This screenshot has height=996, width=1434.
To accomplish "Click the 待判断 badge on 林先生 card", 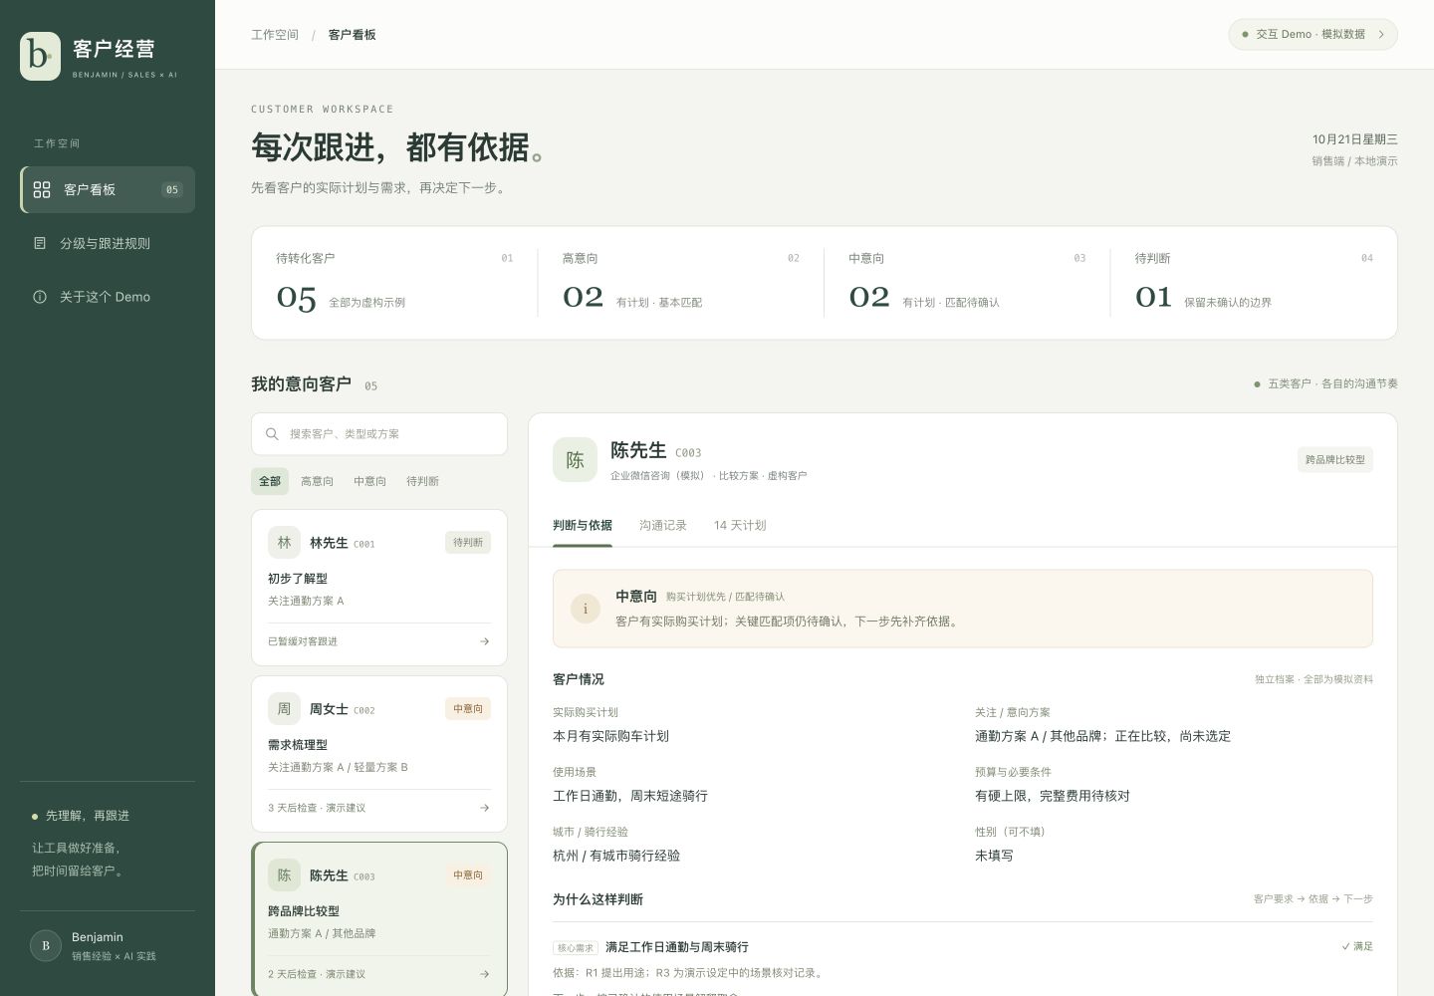I will 468,543.
